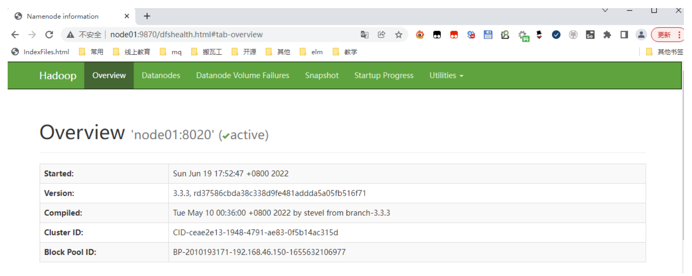Click the not-secure warning triangle icon
This screenshot has height=276, width=692.
click(x=71, y=35)
